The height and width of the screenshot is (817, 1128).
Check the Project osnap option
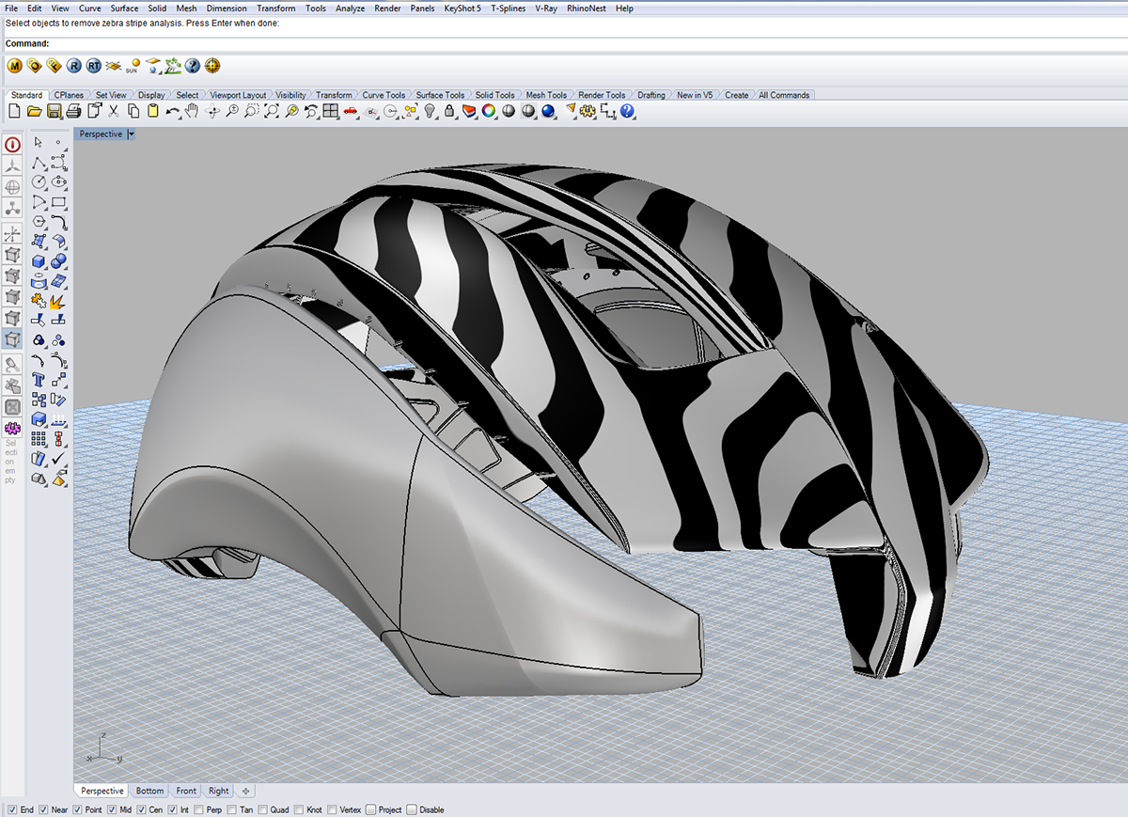pyautogui.click(x=371, y=809)
